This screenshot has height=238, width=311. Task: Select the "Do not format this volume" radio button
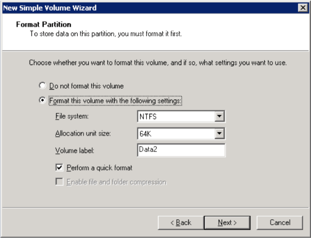coord(43,86)
